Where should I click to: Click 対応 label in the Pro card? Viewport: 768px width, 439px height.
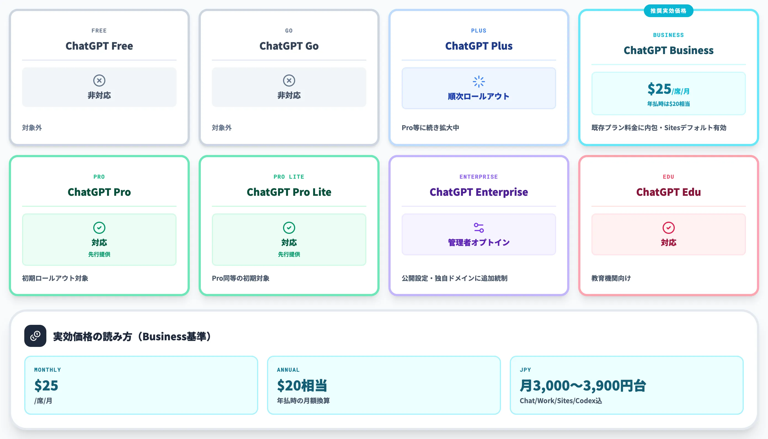[99, 242]
